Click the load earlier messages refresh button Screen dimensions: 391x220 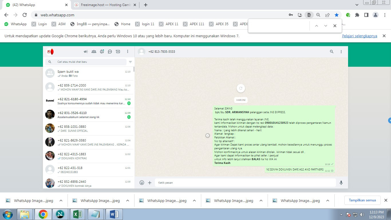pyautogui.click(x=241, y=88)
